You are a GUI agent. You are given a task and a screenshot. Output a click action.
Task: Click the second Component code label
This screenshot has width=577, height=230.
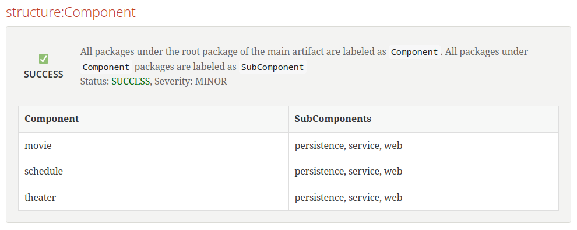pyautogui.click(x=106, y=67)
